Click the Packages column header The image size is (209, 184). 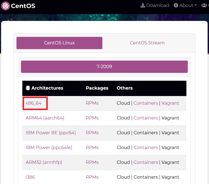(97, 88)
